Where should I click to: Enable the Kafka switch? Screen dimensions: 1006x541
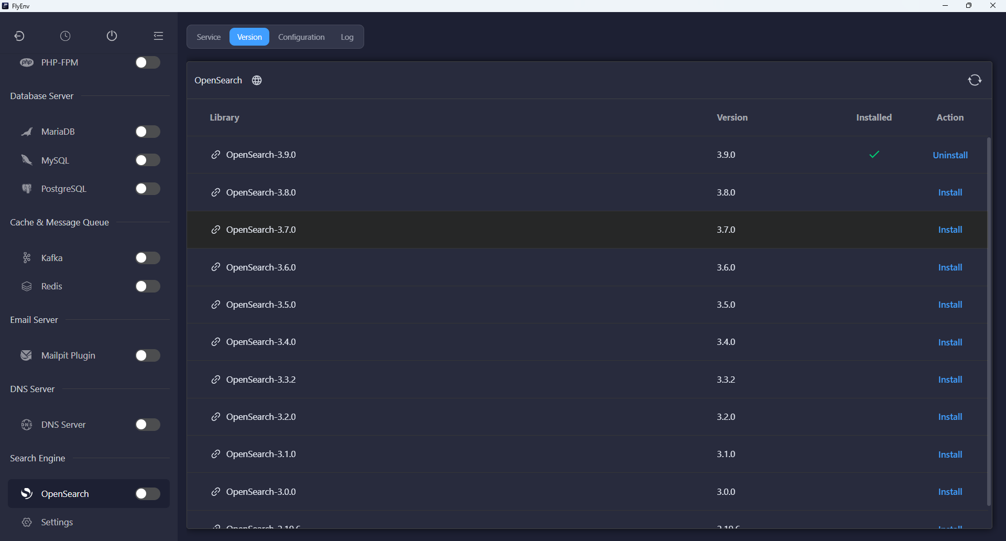tap(148, 258)
